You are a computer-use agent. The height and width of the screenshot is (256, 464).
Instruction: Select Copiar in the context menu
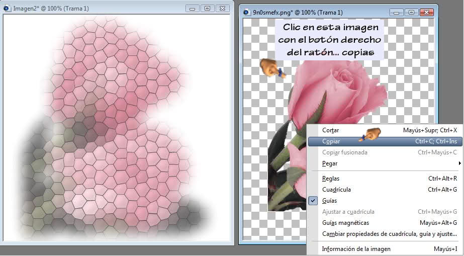coord(385,141)
